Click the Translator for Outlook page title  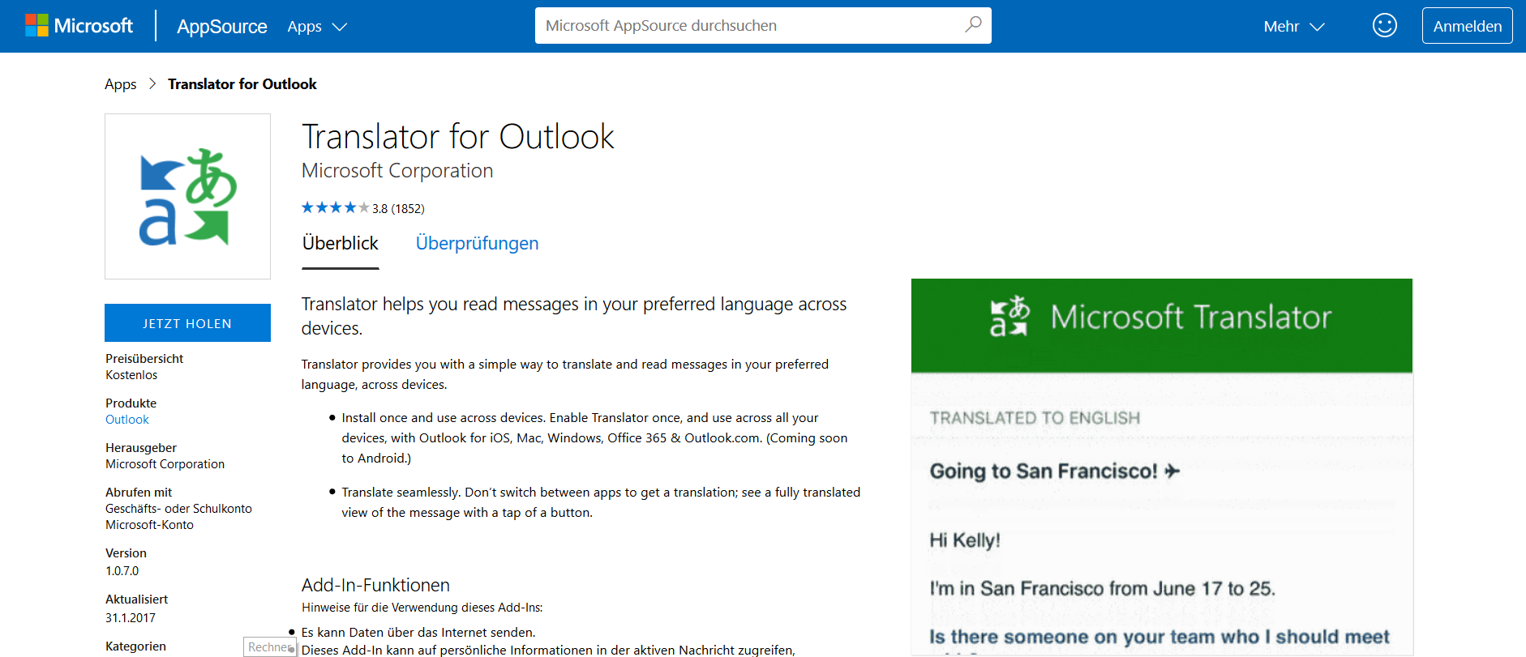tap(458, 136)
